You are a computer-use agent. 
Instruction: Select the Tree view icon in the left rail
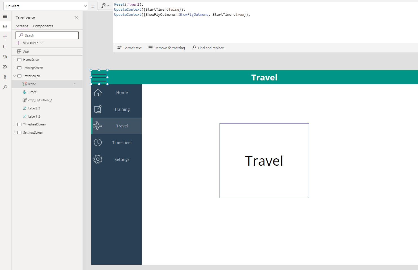click(5, 26)
